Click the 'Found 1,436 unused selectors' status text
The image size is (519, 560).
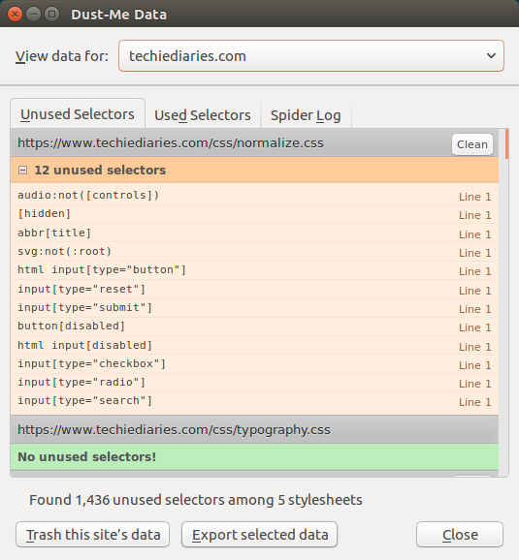196,500
